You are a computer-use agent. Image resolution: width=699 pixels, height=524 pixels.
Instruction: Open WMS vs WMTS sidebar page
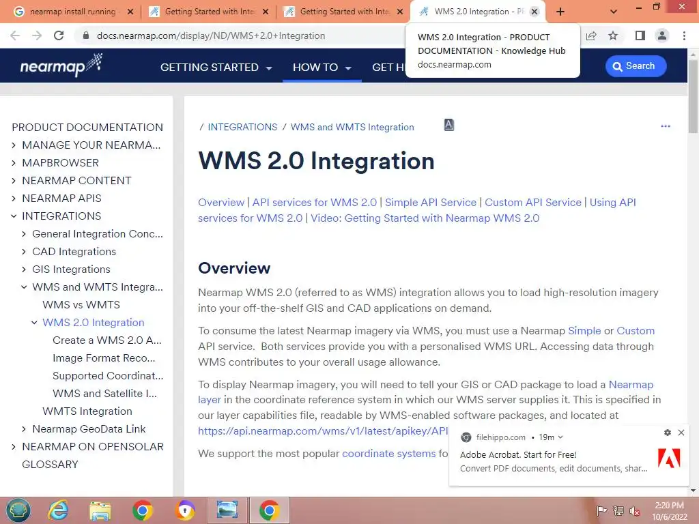(81, 305)
